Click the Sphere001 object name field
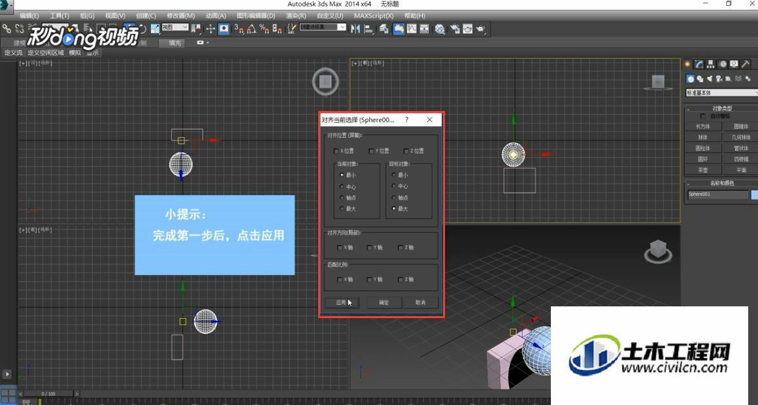758x405 pixels. [x=717, y=195]
